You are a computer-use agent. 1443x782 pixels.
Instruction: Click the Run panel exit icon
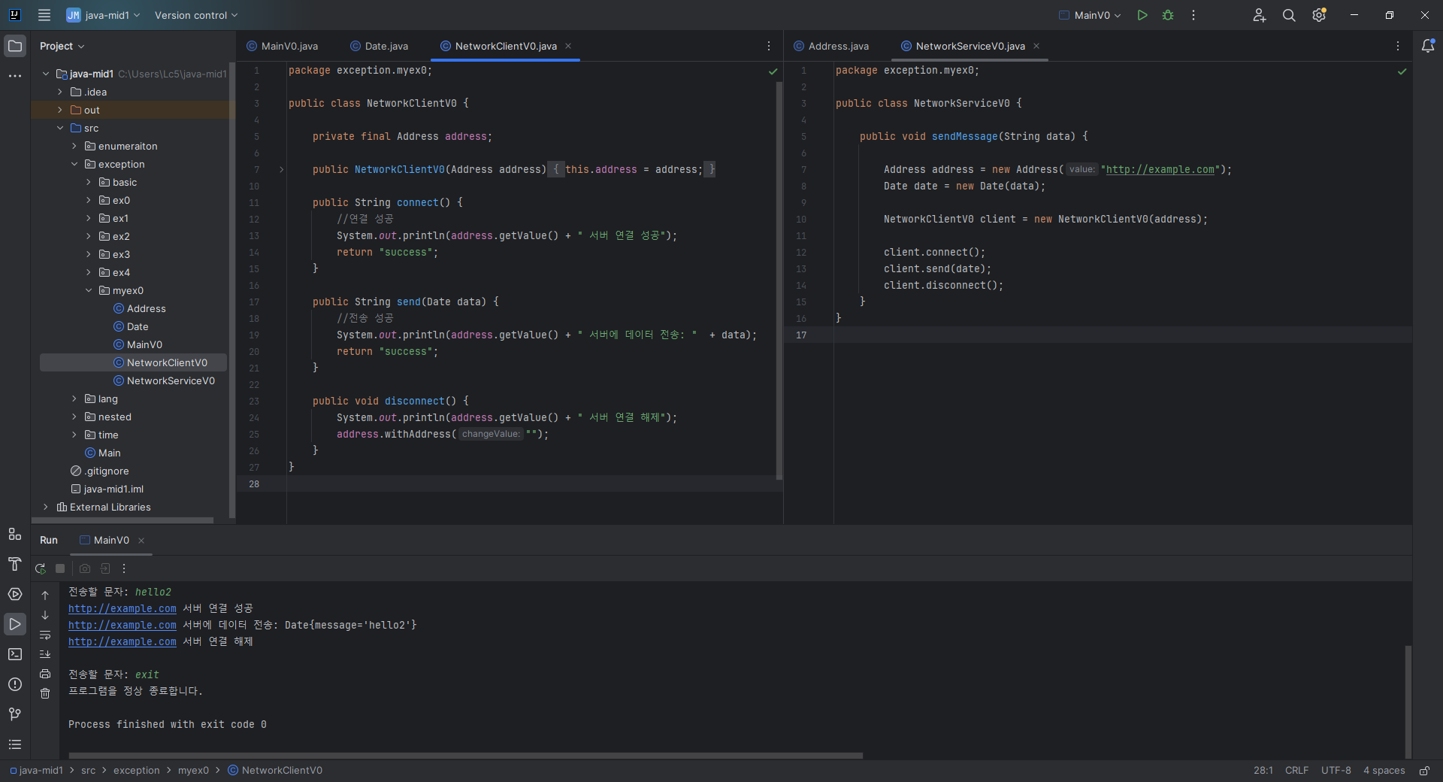coord(105,568)
